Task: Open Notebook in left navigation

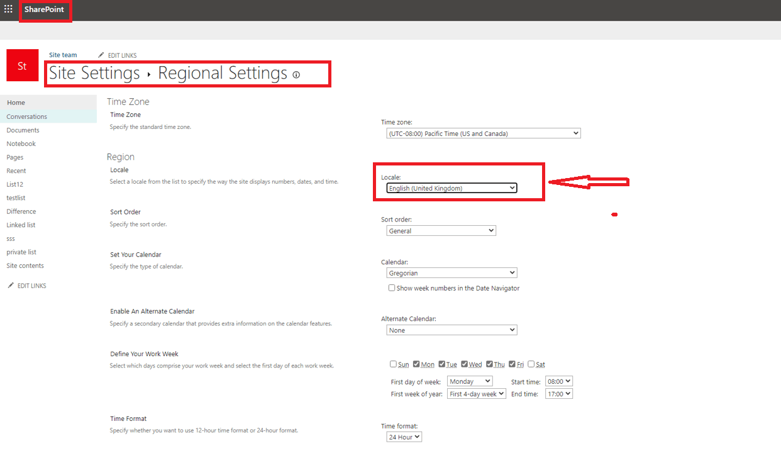Action: pyautogui.click(x=21, y=143)
